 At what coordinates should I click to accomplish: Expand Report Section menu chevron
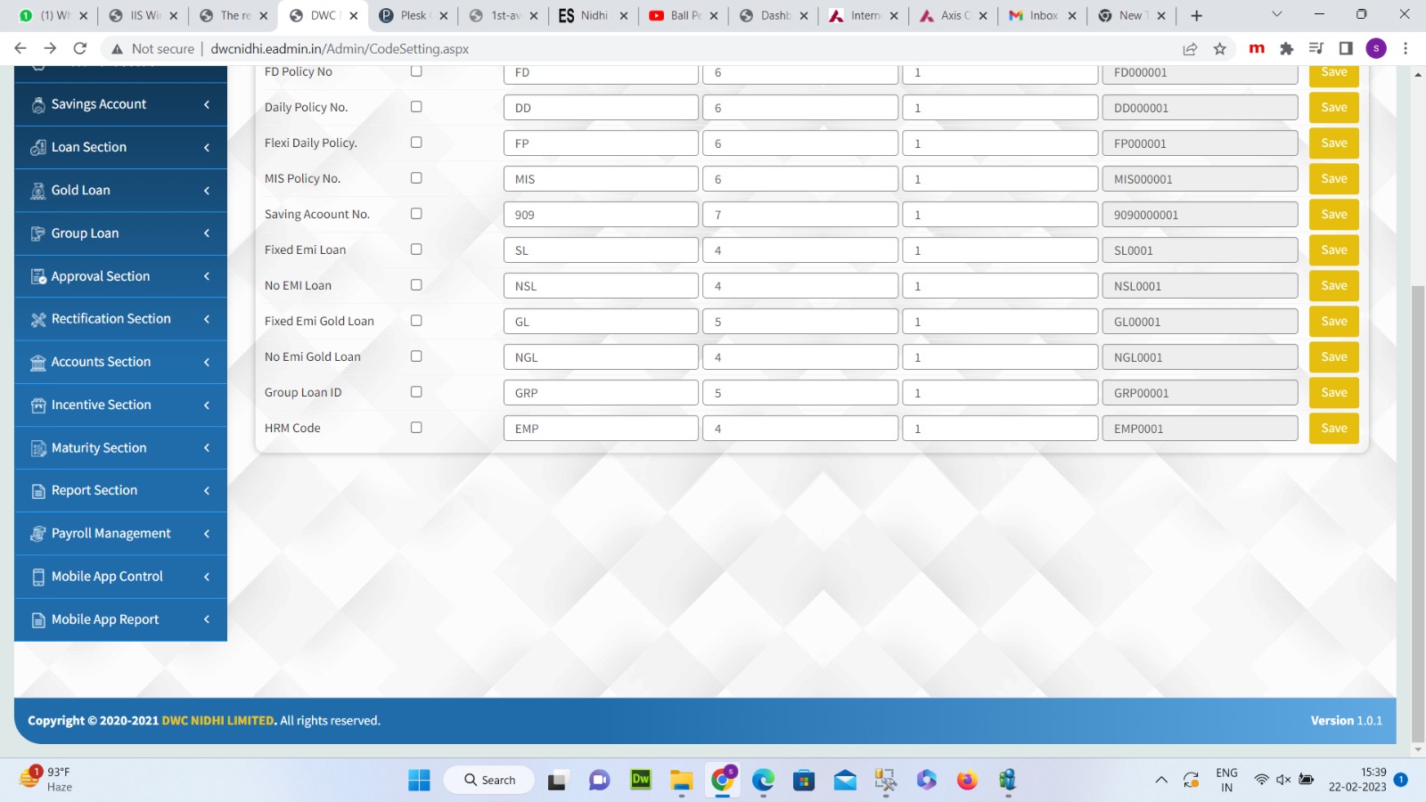(x=207, y=490)
